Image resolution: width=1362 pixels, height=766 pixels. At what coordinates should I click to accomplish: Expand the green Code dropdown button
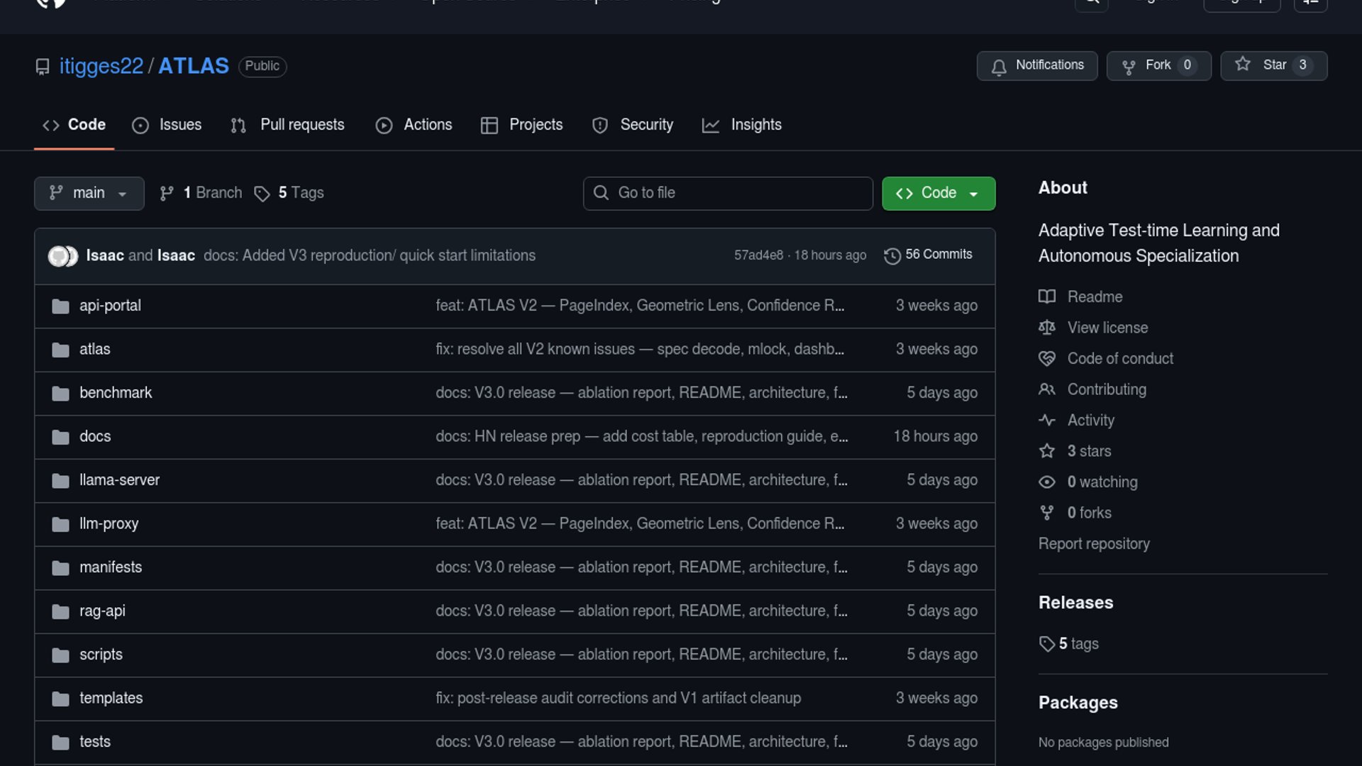click(x=938, y=193)
